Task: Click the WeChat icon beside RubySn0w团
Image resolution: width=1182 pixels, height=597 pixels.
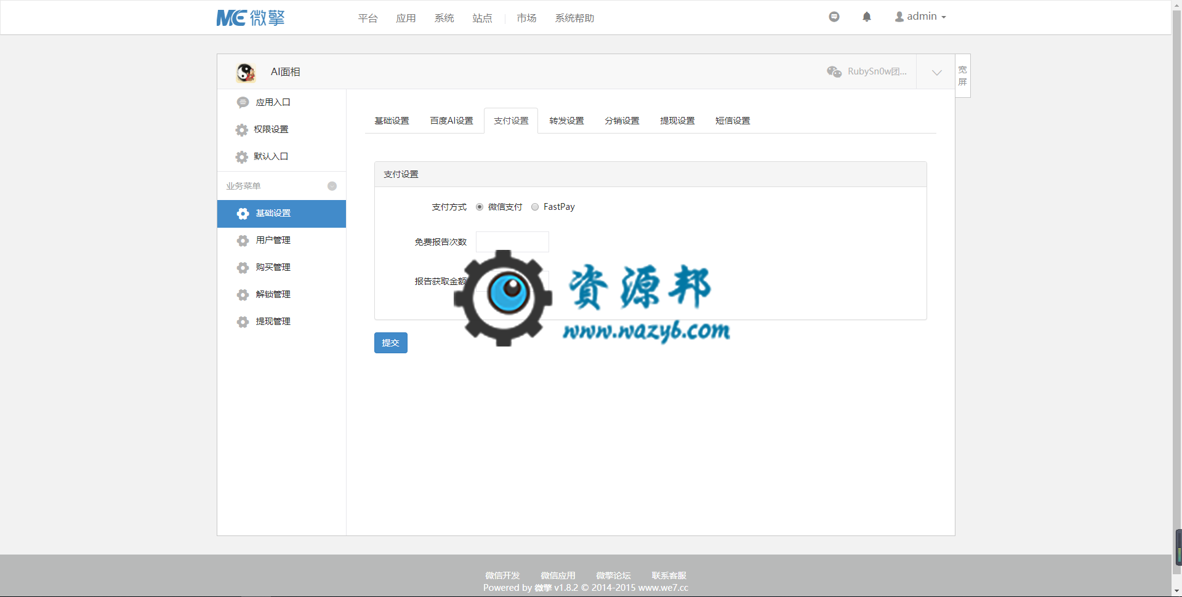Action: point(834,71)
